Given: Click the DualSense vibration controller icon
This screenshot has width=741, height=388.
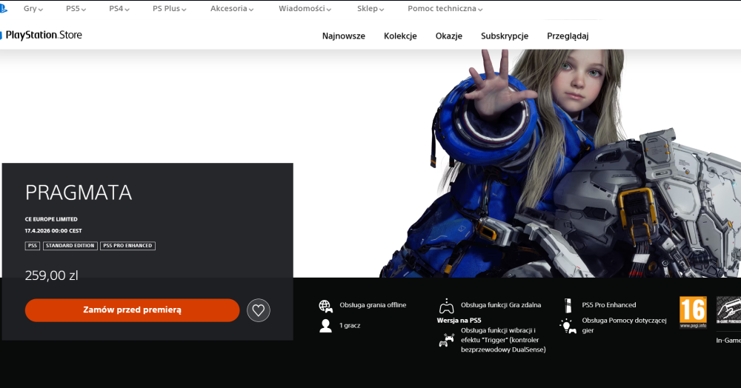Looking at the screenshot, I should click(x=446, y=340).
